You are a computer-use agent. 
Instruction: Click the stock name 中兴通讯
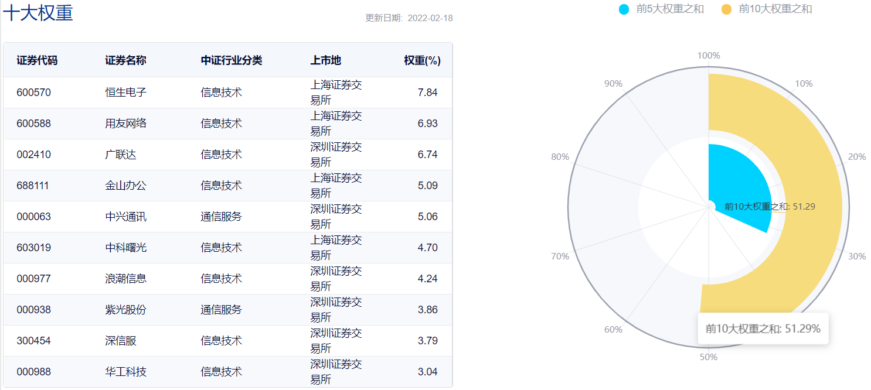[x=125, y=217]
